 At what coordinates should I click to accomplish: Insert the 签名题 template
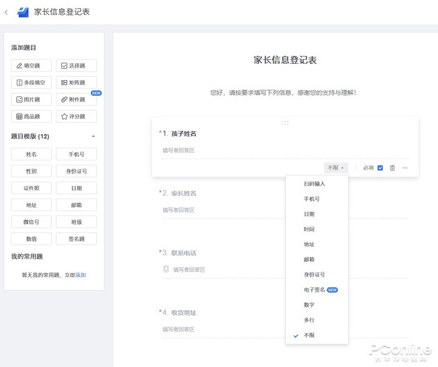click(76, 239)
